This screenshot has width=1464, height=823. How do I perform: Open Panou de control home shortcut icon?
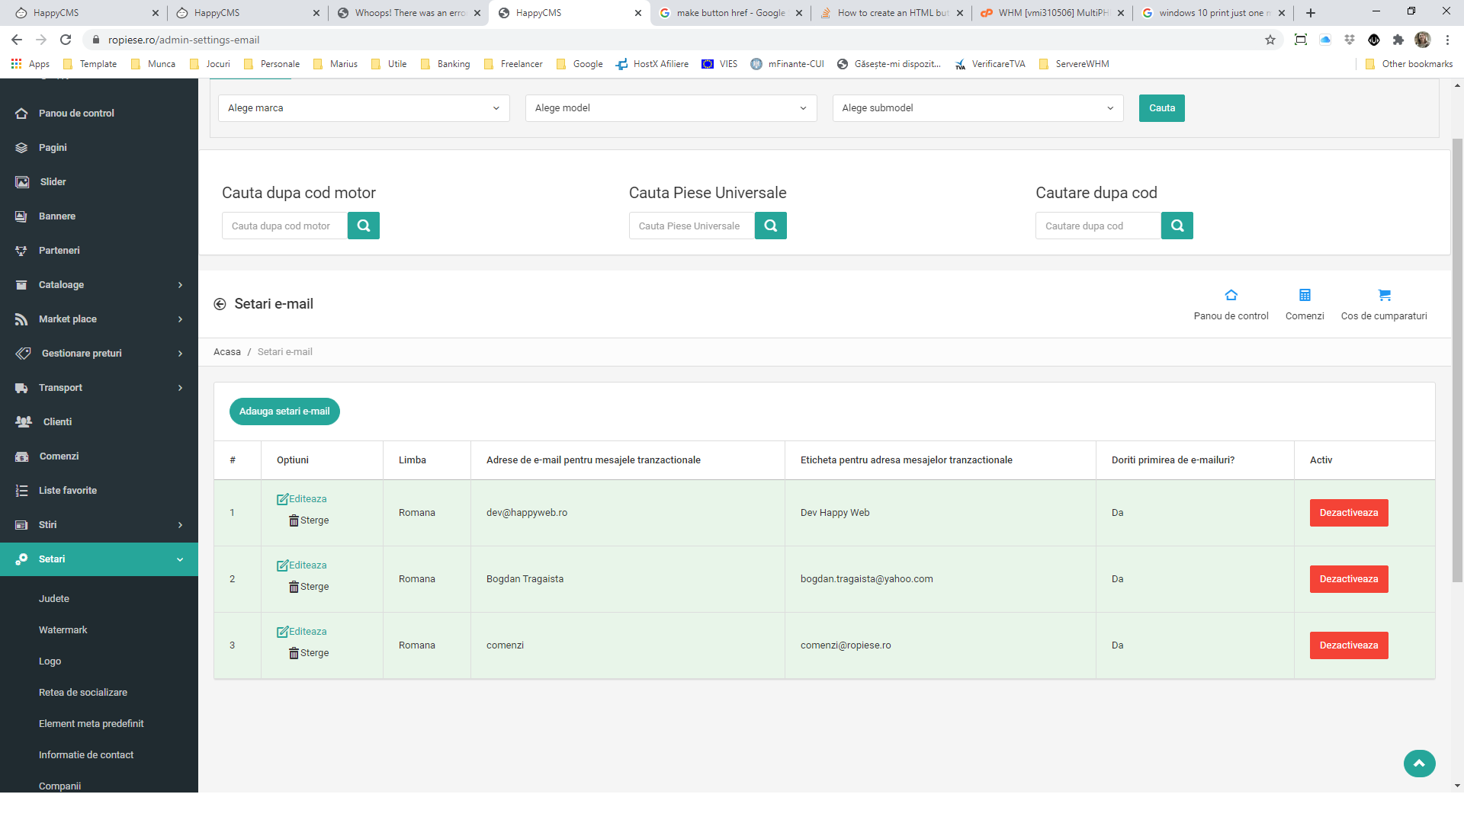tap(1231, 295)
